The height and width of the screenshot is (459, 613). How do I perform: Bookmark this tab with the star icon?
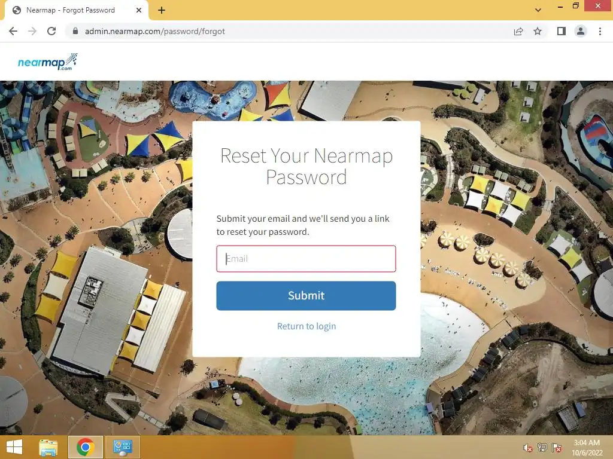538,31
